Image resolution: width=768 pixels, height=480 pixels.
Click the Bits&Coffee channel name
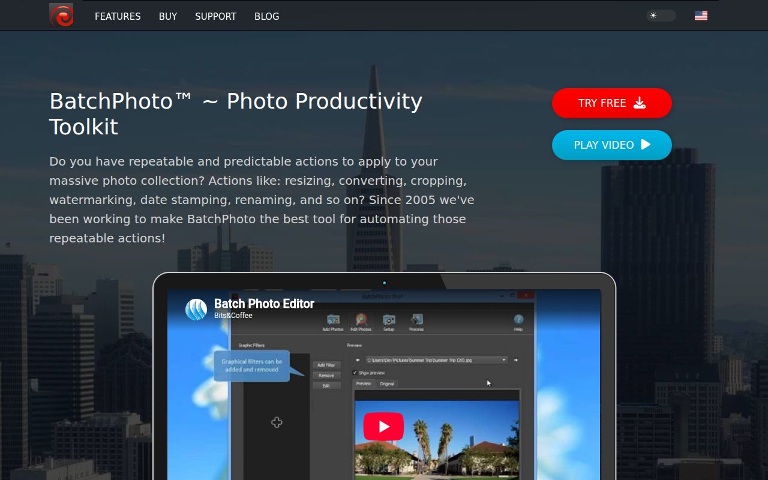[233, 316]
